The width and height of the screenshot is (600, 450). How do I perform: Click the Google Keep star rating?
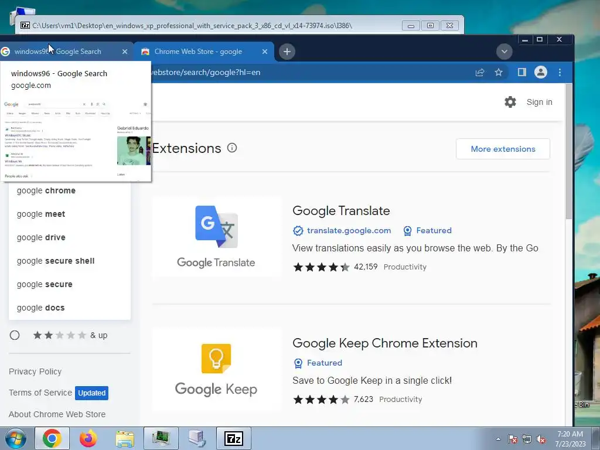point(321,400)
